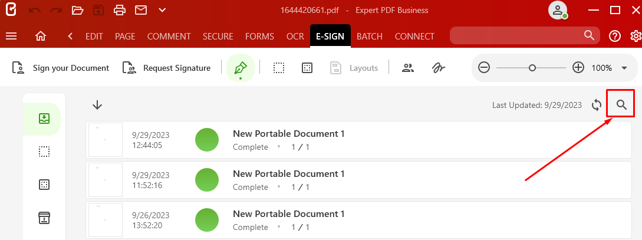Select New Portable Document 1 from 12:44:05
Screen dimensions: 642x240
tap(289, 133)
